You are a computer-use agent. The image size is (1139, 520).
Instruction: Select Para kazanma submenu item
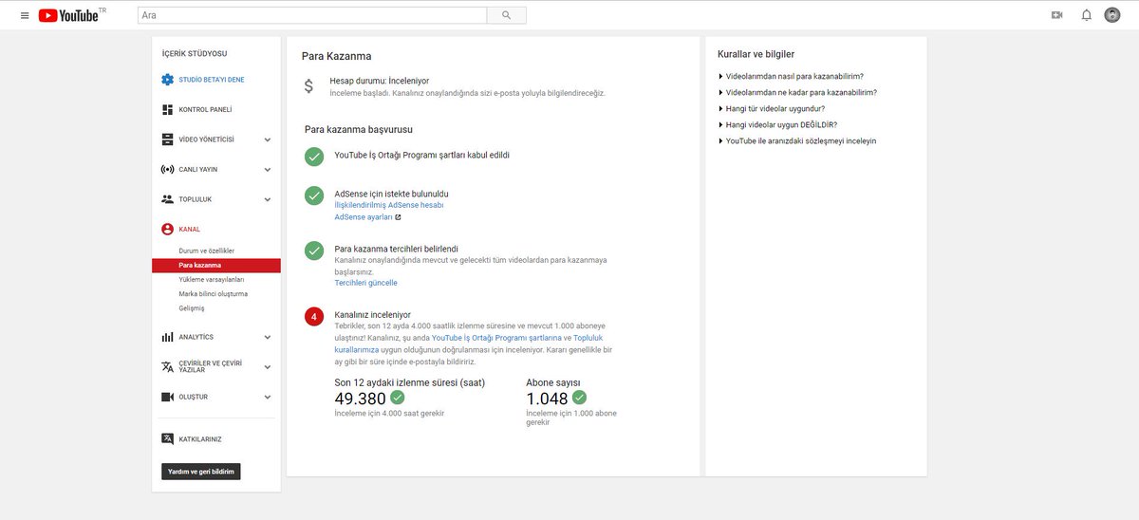coord(216,265)
